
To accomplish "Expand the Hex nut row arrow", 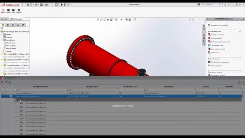I will [3, 93].
